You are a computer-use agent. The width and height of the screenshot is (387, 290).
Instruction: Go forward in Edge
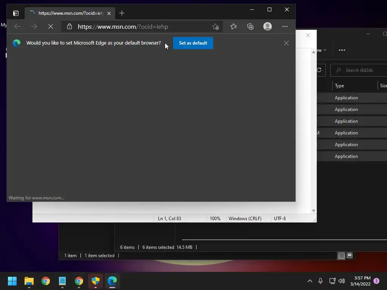pos(34,26)
